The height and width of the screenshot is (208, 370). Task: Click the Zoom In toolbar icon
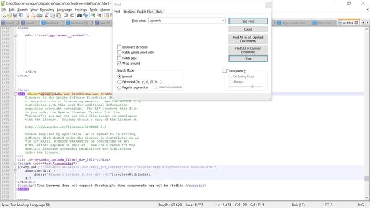point(93,16)
